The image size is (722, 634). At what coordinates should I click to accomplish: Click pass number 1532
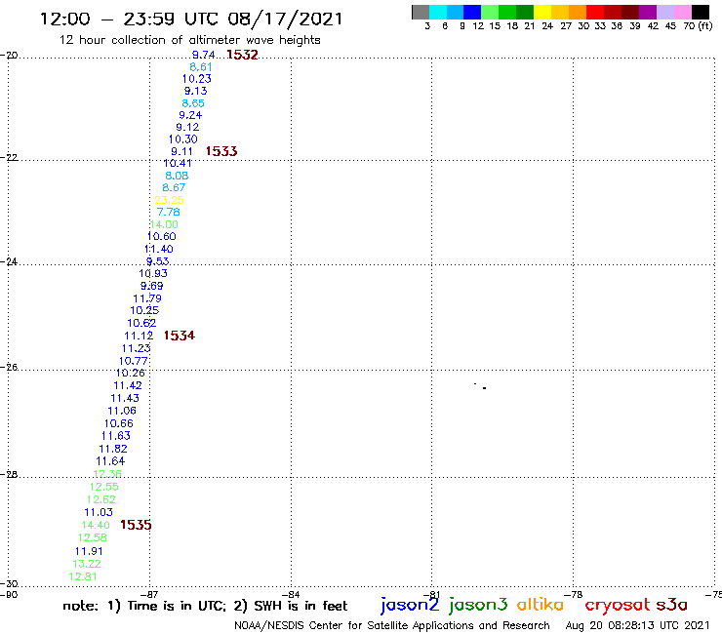coord(242,55)
